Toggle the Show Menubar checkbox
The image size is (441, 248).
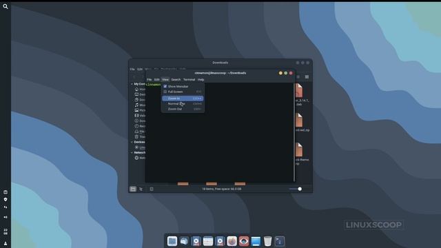(x=165, y=86)
